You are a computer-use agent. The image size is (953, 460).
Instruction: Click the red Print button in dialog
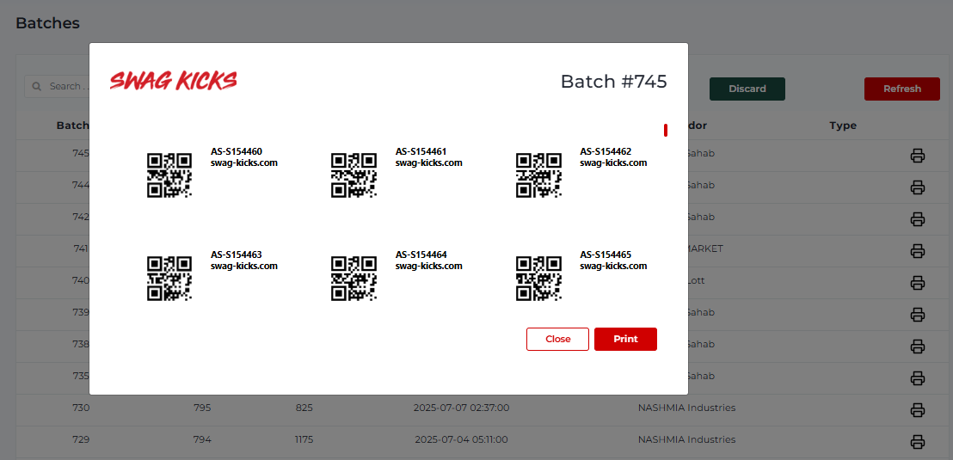(x=625, y=339)
